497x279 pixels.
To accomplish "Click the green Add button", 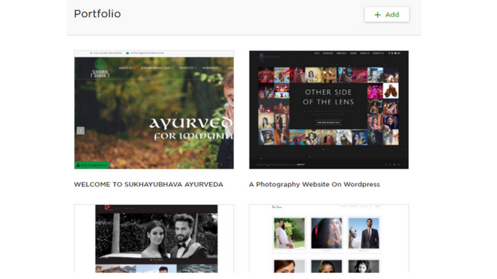I will pyautogui.click(x=387, y=14).
